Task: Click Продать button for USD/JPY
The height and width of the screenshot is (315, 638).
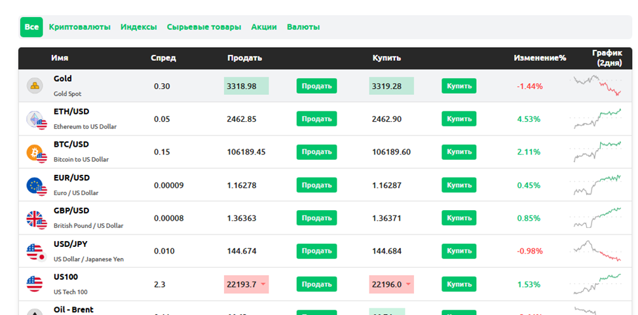Action: coord(316,251)
